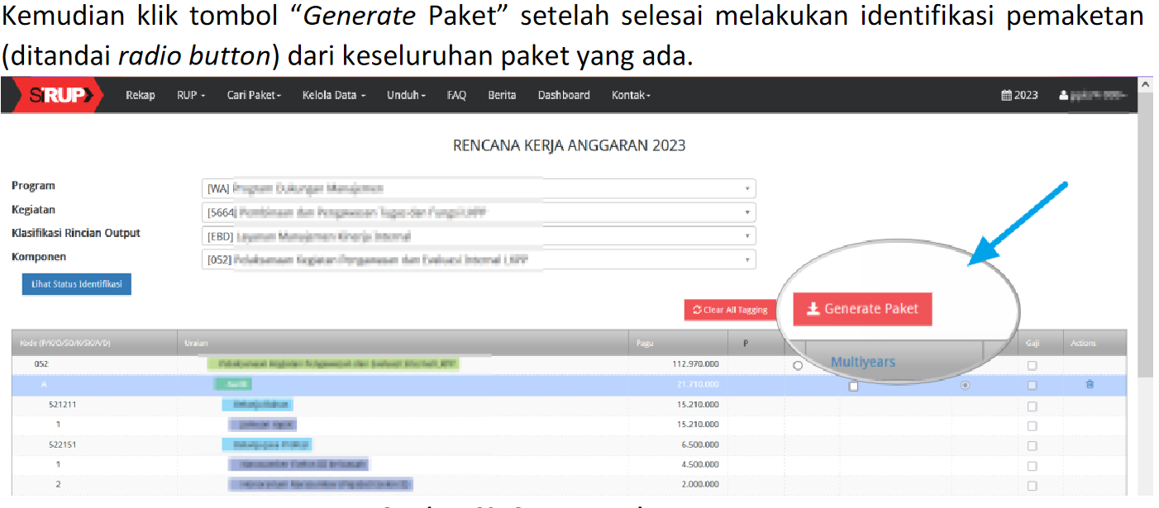Image resolution: width=1159 pixels, height=508 pixels.
Task: Open the Kegiatan dropdown
Action: 479,212
